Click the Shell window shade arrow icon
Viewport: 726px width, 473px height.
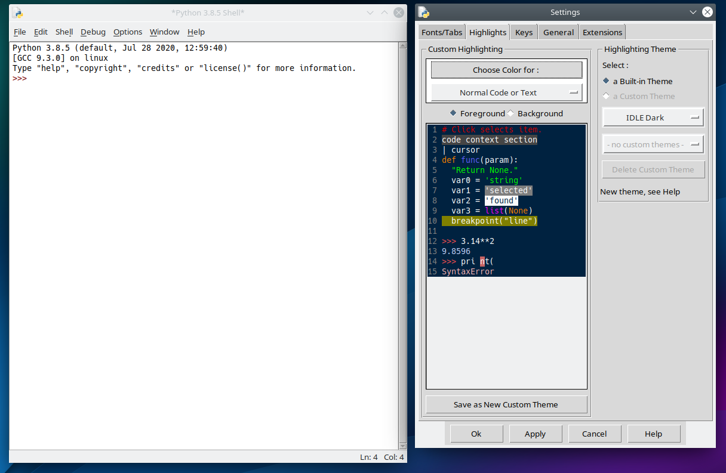(370, 13)
